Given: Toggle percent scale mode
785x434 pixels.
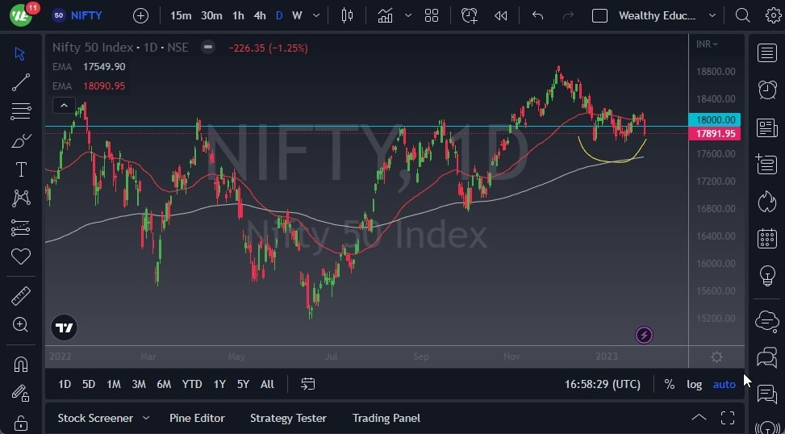Looking at the screenshot, I should (x=670, y=385).
